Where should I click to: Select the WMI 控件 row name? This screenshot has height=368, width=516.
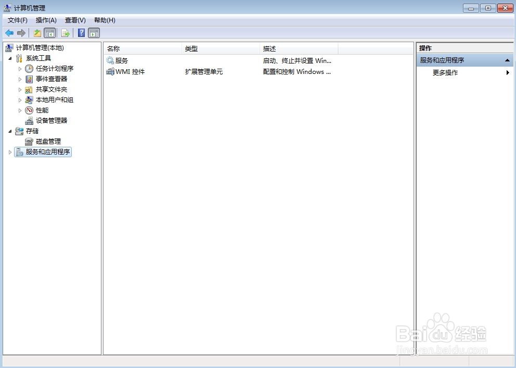click(130, 71)
